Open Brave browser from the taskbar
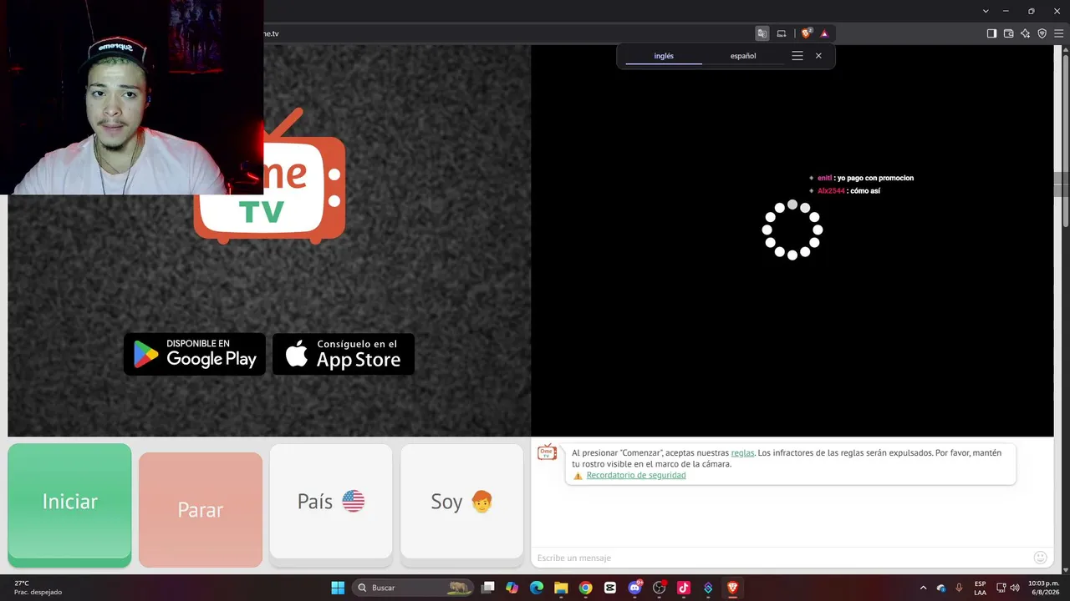1070x601 pixels. [732, 588]
